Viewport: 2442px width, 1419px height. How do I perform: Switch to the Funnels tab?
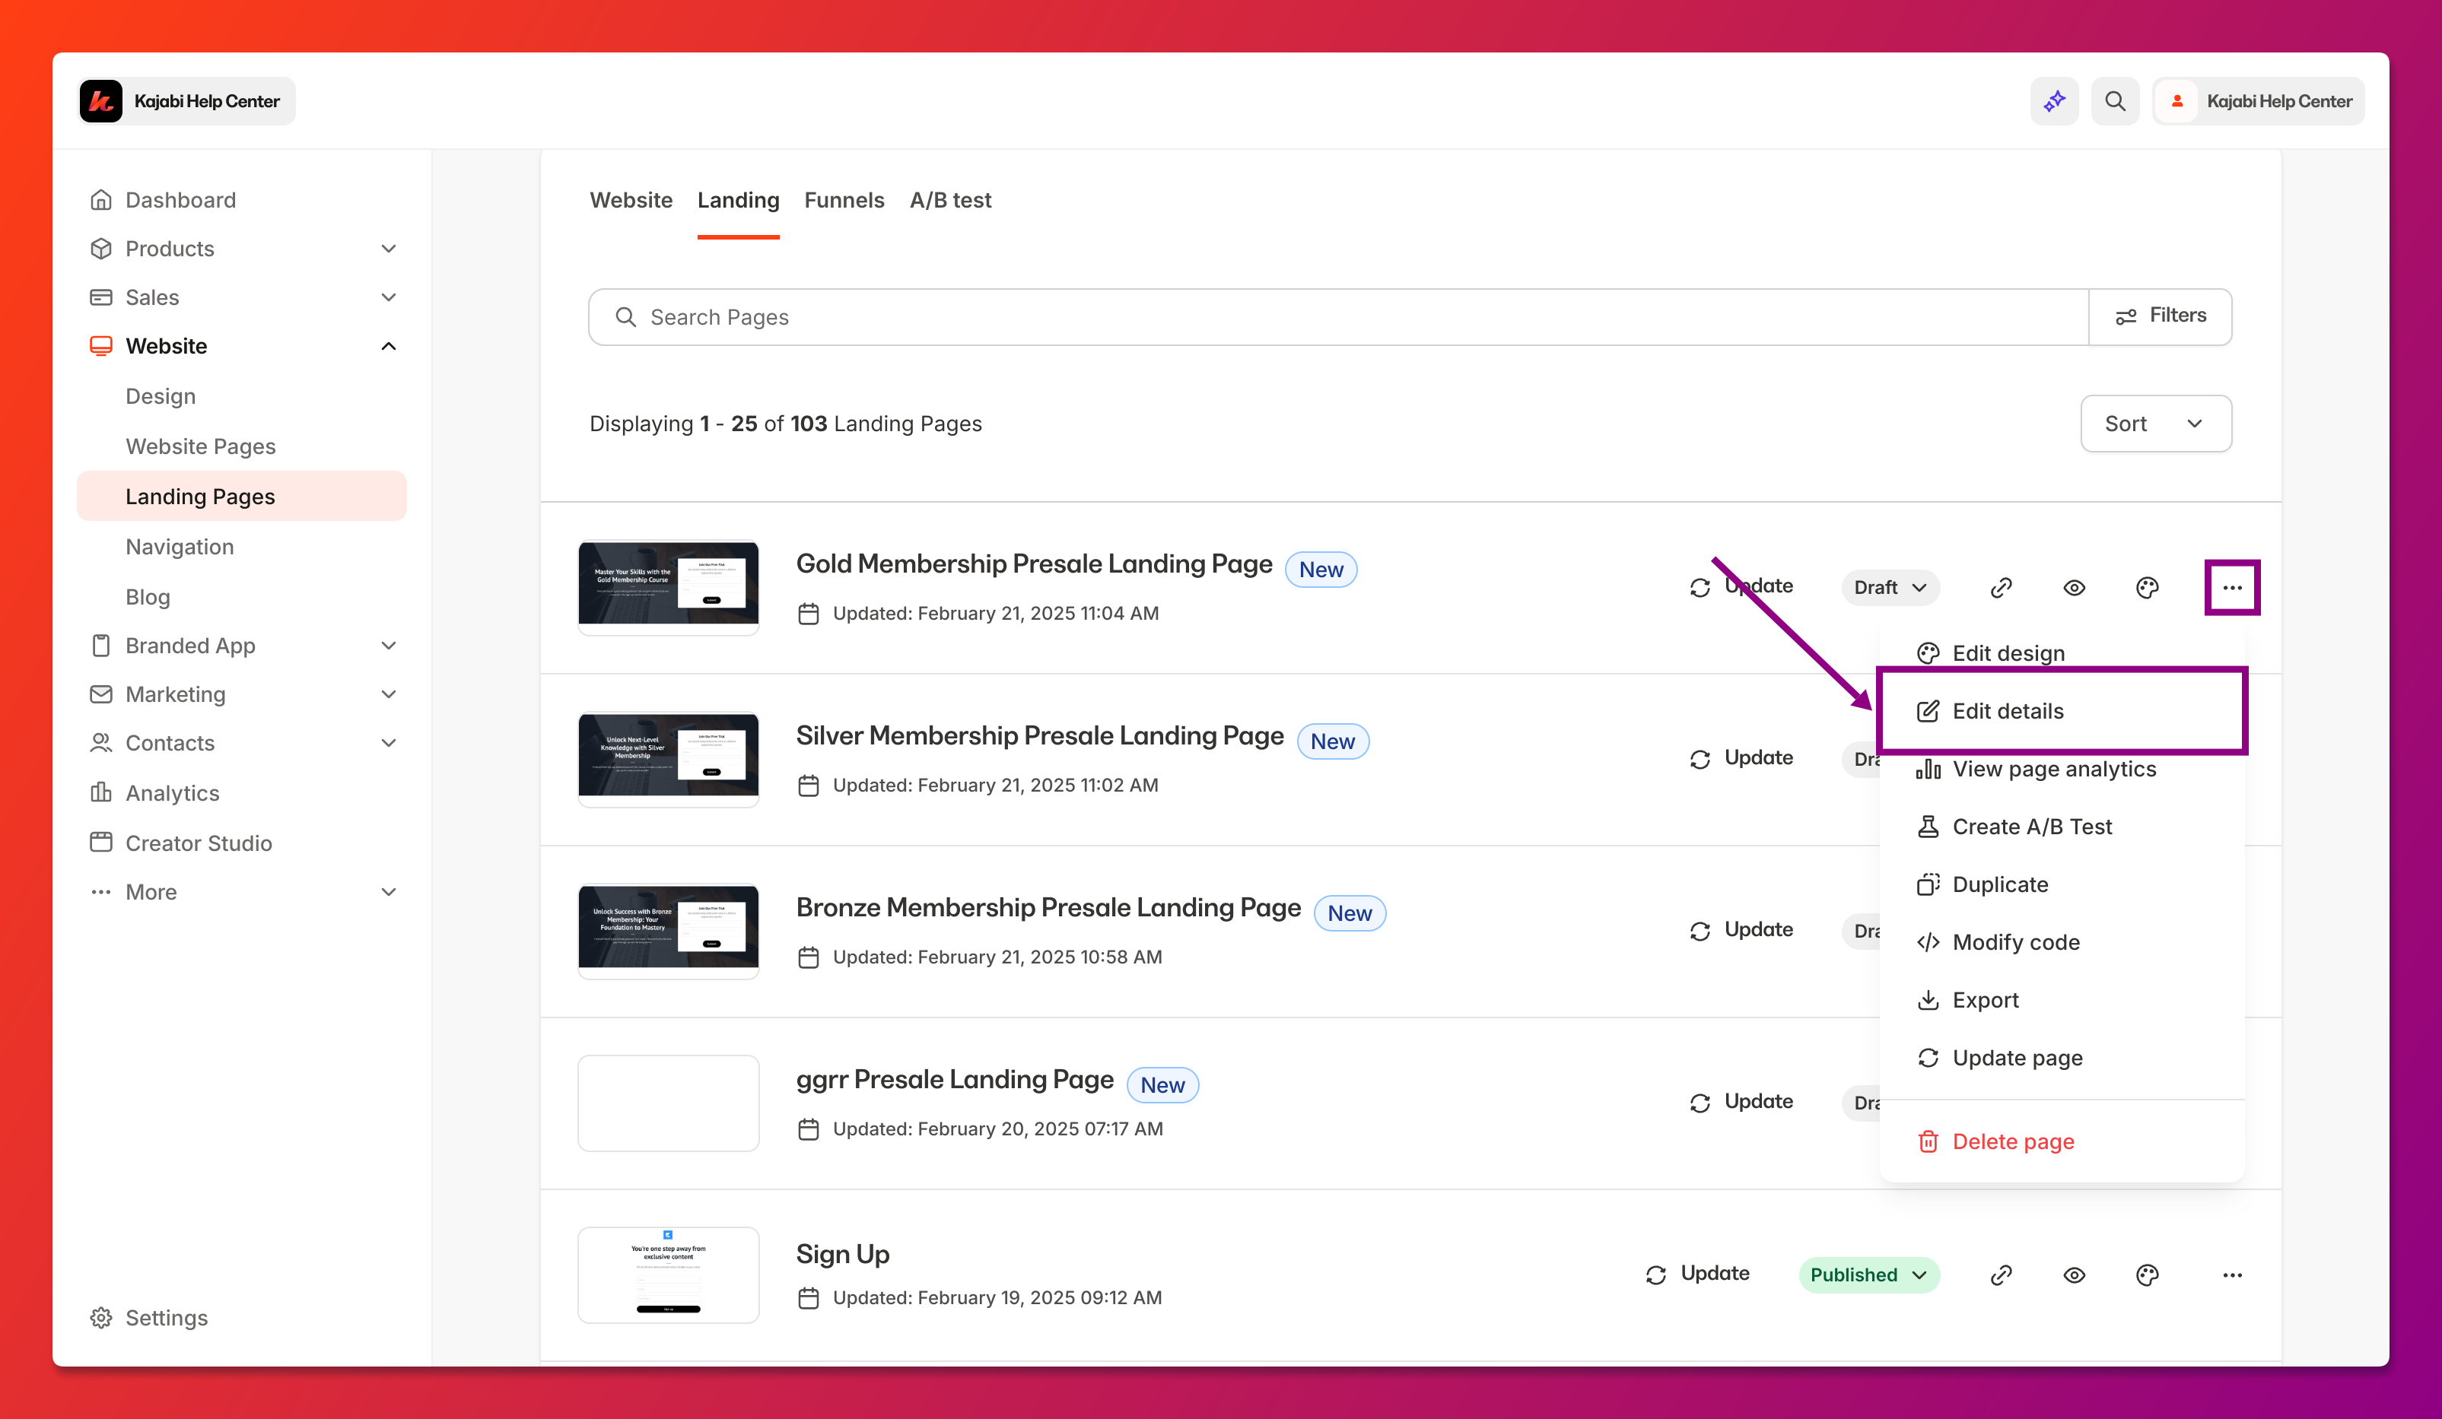point(844,199)
